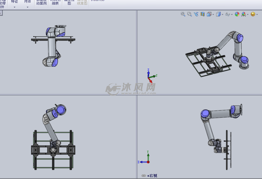Expand the 何体 dropdown arrow
The image size is (262, 179).
pyautogui.click(x=27, y=7)
